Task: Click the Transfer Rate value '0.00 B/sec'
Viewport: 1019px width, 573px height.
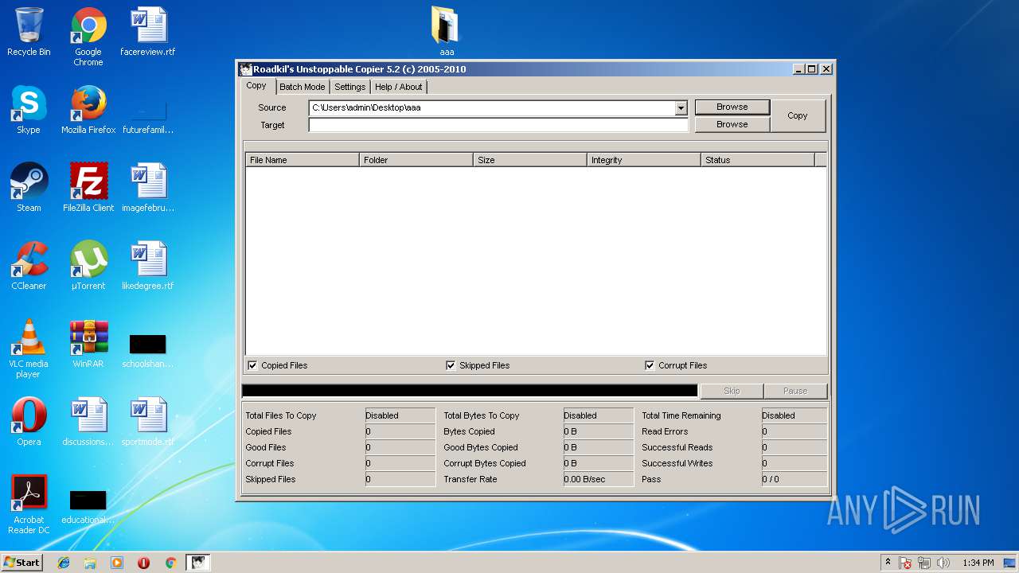Action: 598,479
